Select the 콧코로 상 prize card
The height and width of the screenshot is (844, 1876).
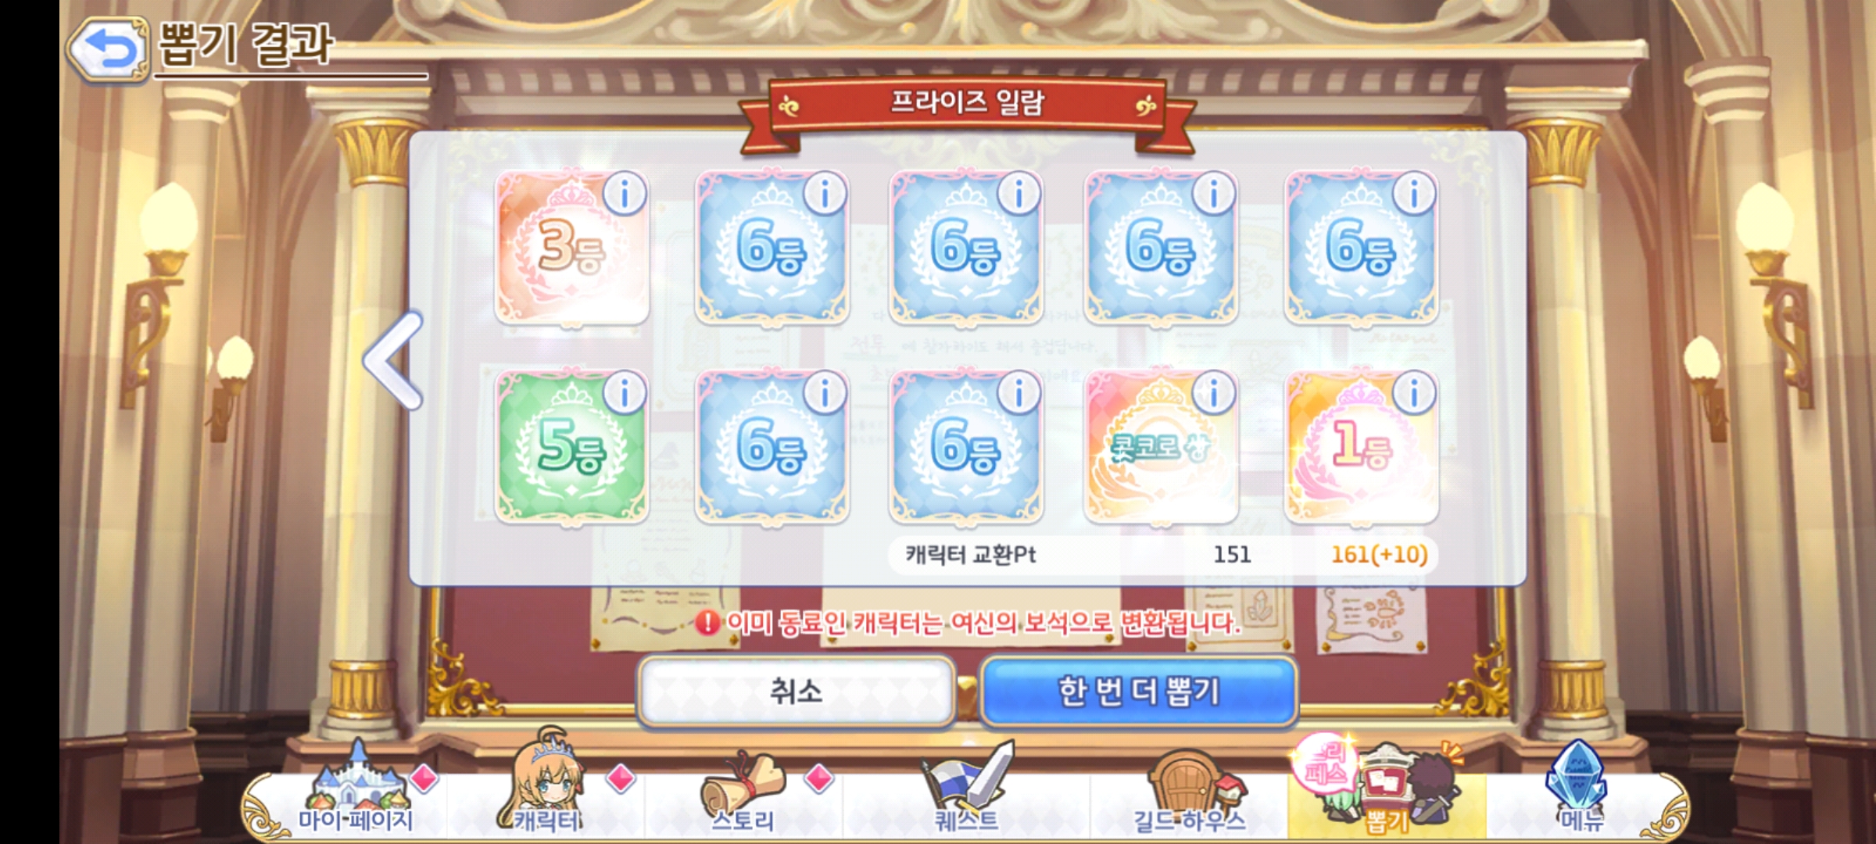pyautogui.click(x=1162, y=447)
